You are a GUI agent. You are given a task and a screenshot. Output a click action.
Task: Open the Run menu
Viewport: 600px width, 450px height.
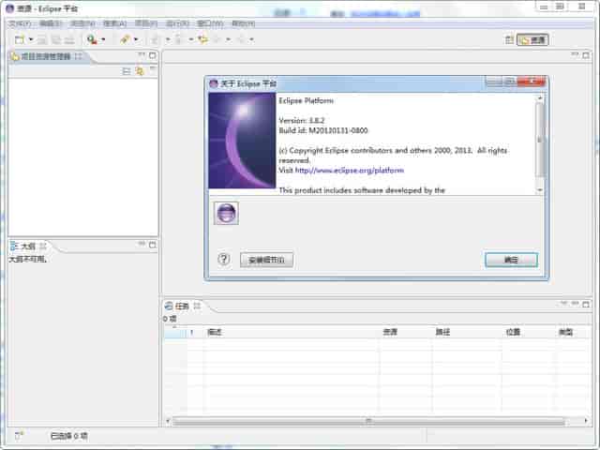pos(177,23)
